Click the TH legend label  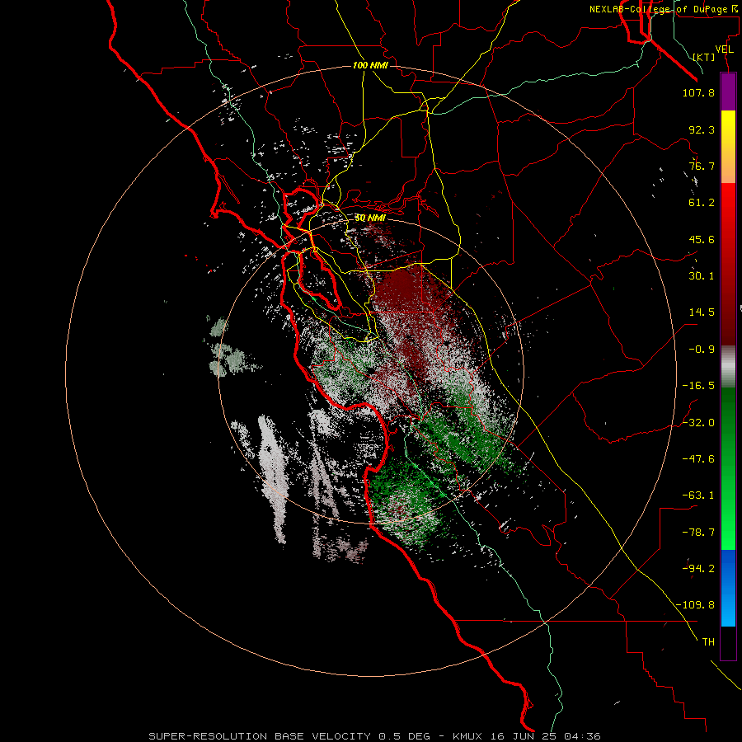click(x=708, y=642)
